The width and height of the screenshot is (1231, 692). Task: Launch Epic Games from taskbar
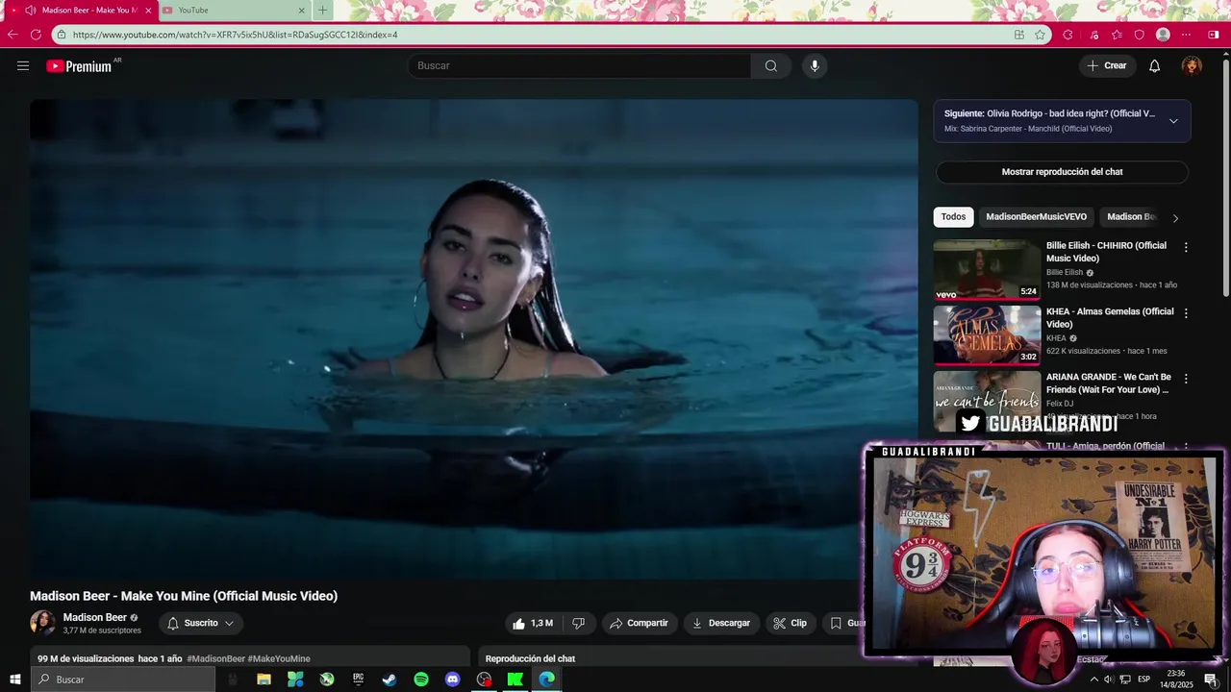click(x=358, y=680)
